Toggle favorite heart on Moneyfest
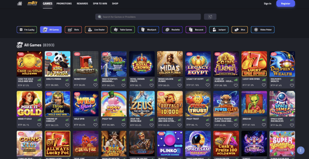 (x=95, y=85)
